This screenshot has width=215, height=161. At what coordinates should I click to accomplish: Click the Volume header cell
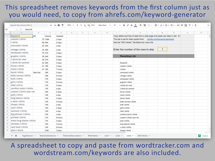(x=50, y=36)
